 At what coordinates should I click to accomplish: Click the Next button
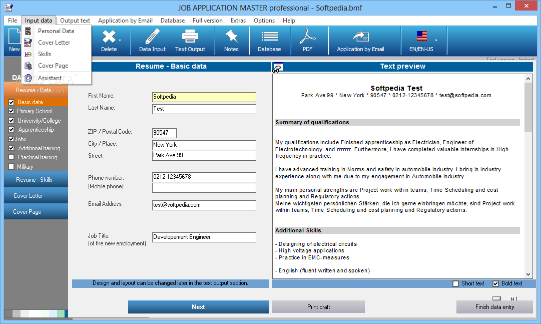[198, 307]
